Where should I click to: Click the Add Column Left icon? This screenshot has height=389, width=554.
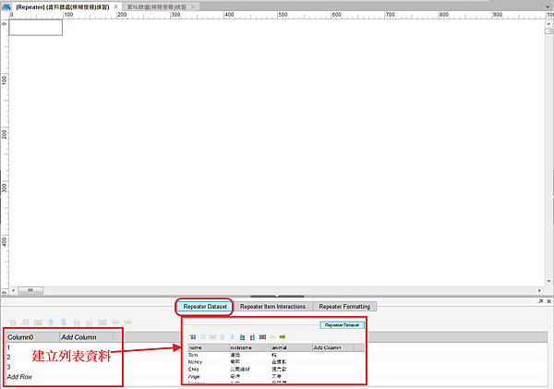click(77, 322)
